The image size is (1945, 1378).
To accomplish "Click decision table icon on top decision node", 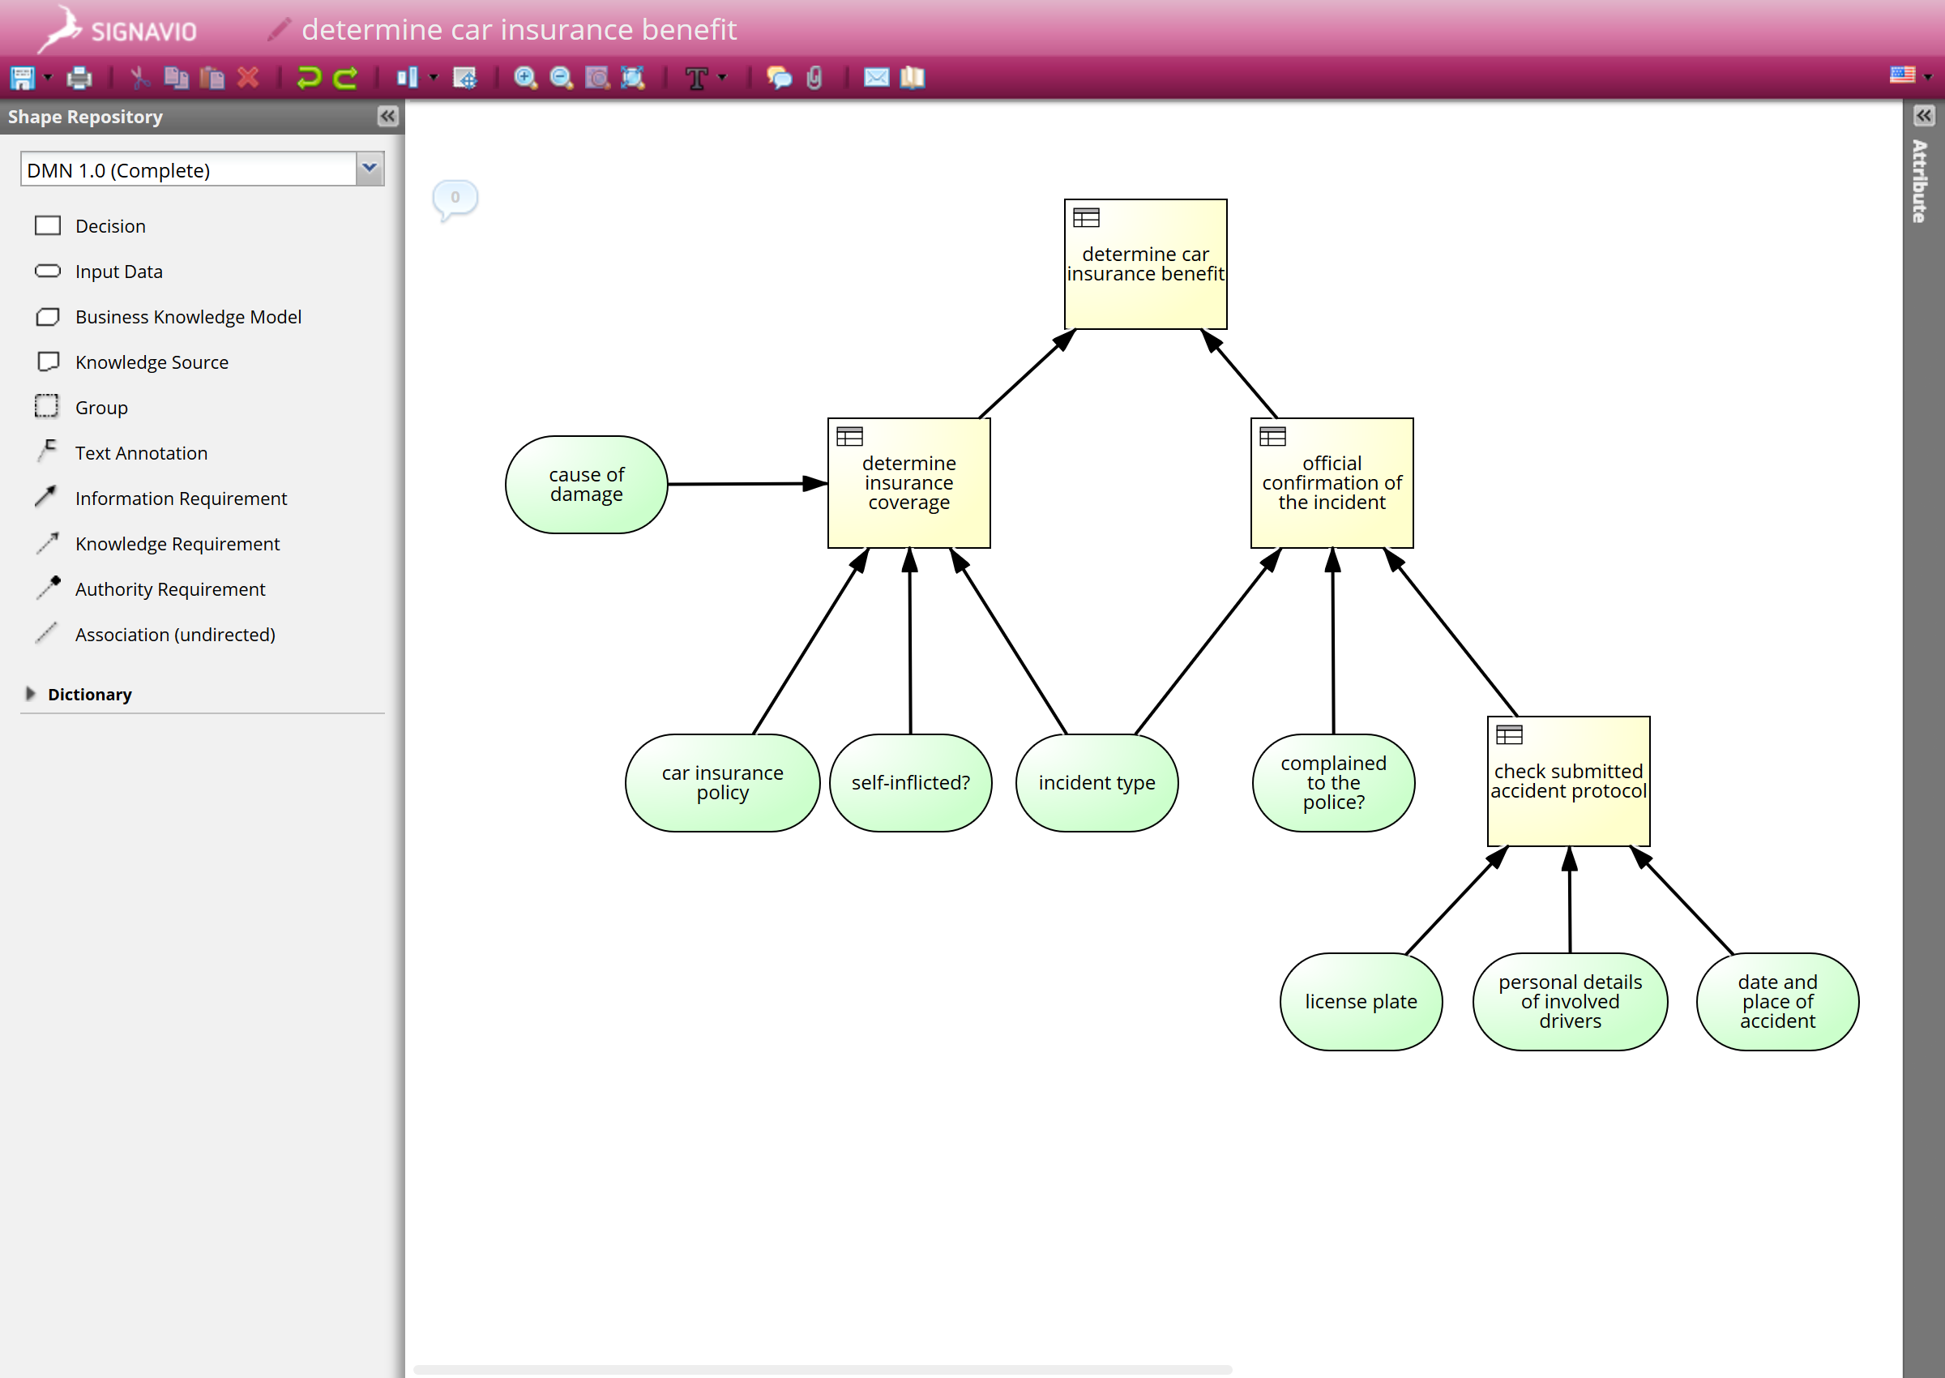I will (x=1086, y=218).
